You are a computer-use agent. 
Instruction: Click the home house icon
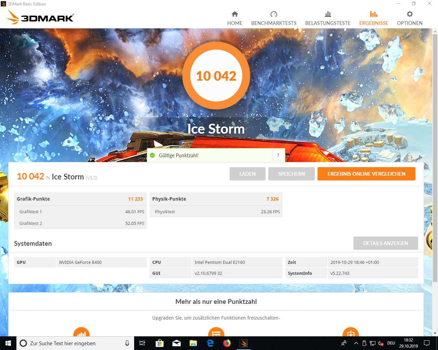235,14
